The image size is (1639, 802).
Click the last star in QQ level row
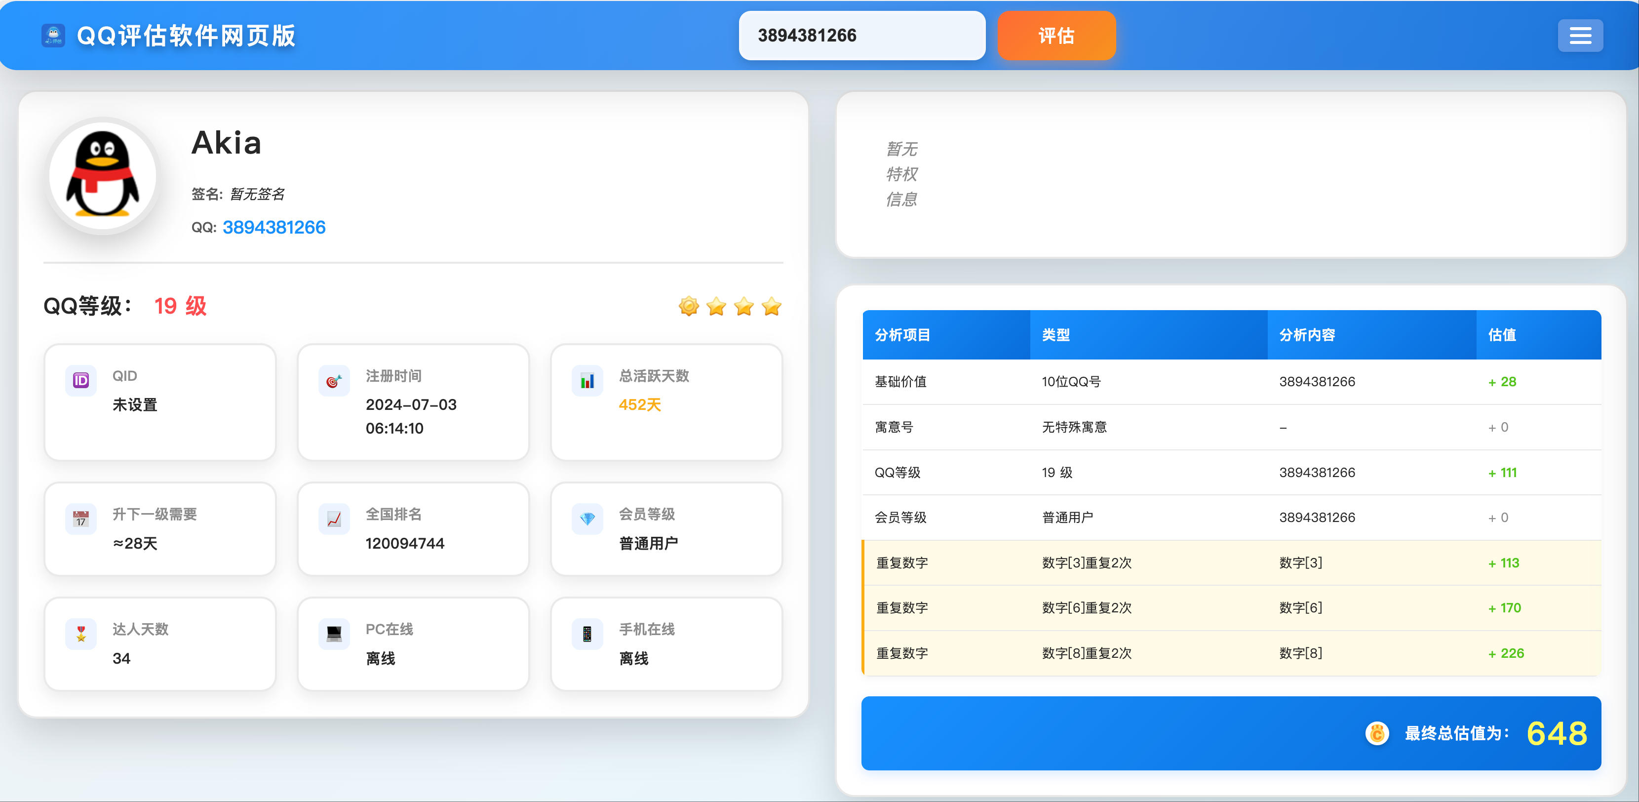[x=772, y=306]
